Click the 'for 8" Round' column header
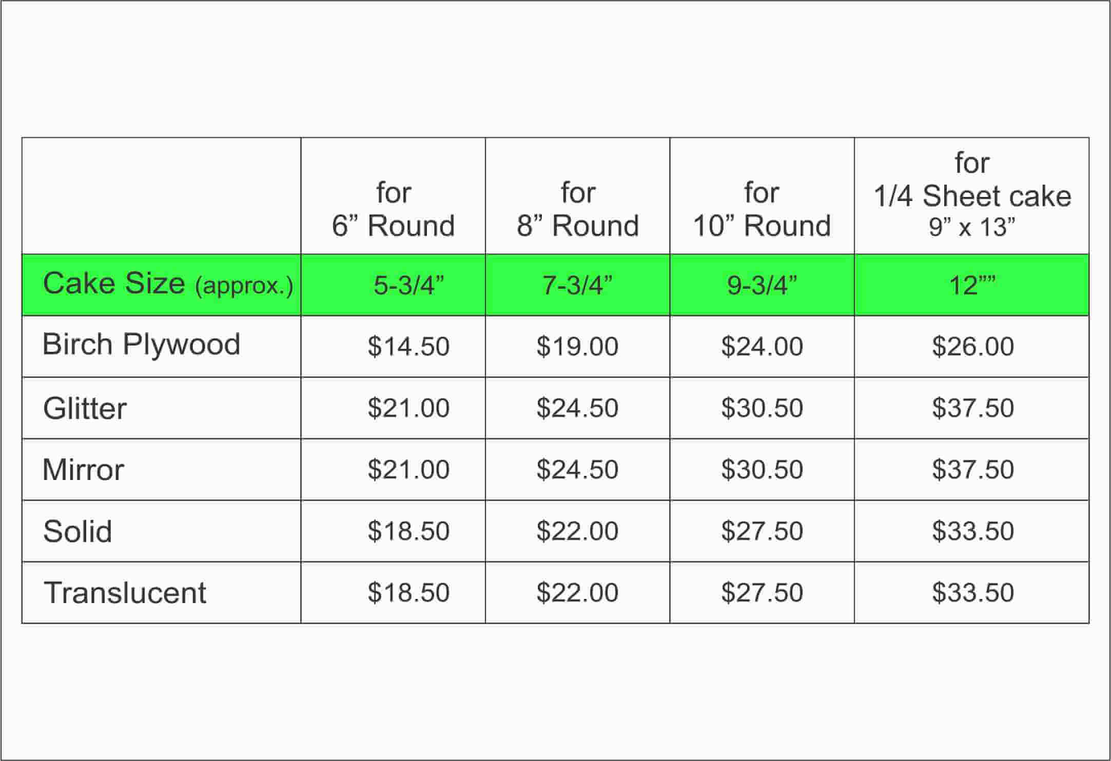Image resolution: width=1111 pixels, height=761 pixels. tap(578, 209)
